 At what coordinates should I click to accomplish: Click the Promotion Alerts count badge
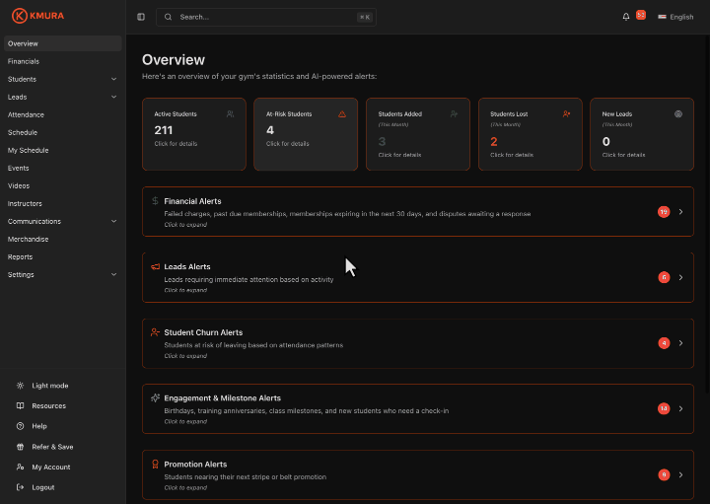(664, 475)
